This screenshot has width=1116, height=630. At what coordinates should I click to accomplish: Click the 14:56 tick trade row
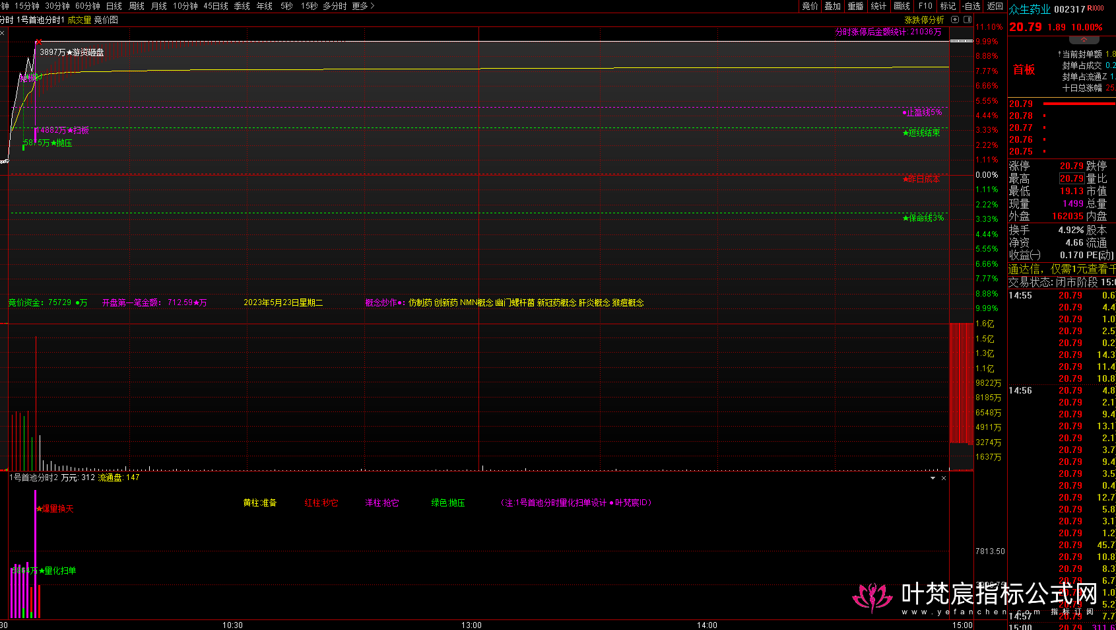(1062, 391)
